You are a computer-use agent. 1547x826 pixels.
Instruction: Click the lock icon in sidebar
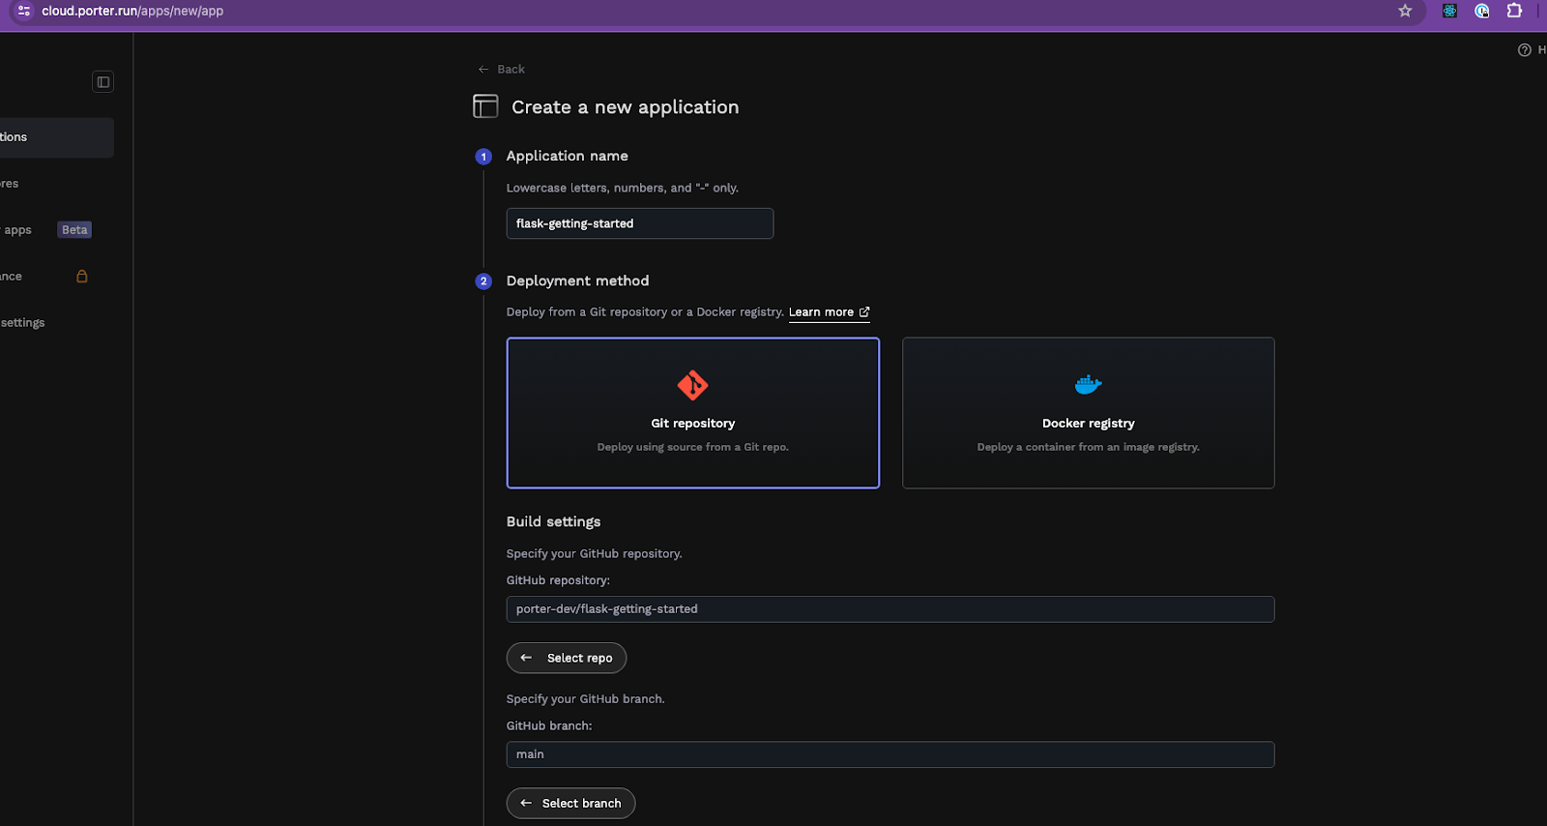point(82,277)
